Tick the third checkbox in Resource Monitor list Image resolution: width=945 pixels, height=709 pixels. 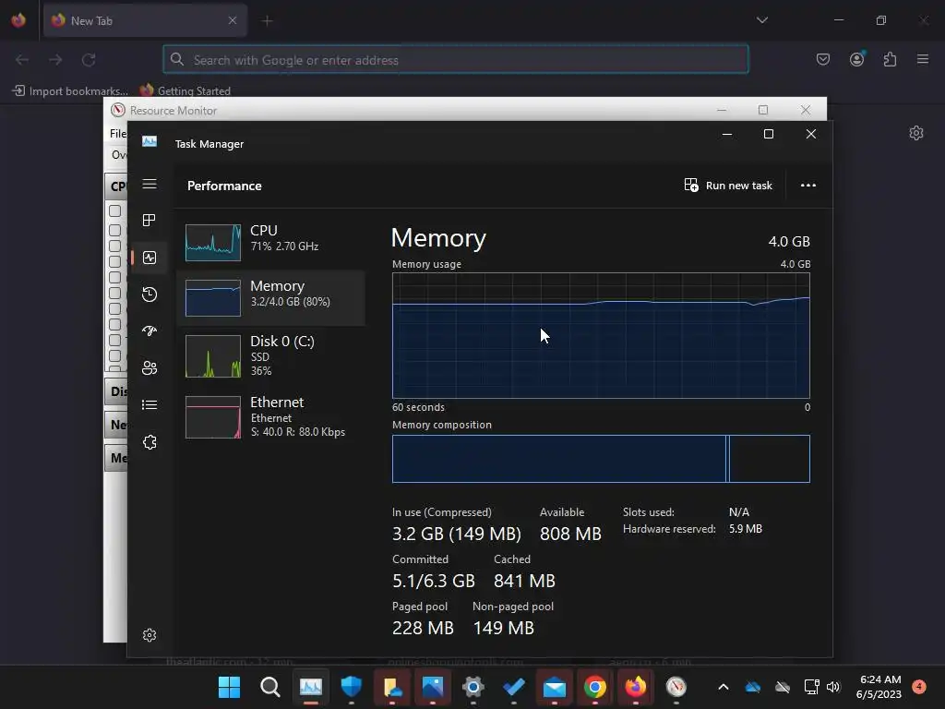click(114, 246)
